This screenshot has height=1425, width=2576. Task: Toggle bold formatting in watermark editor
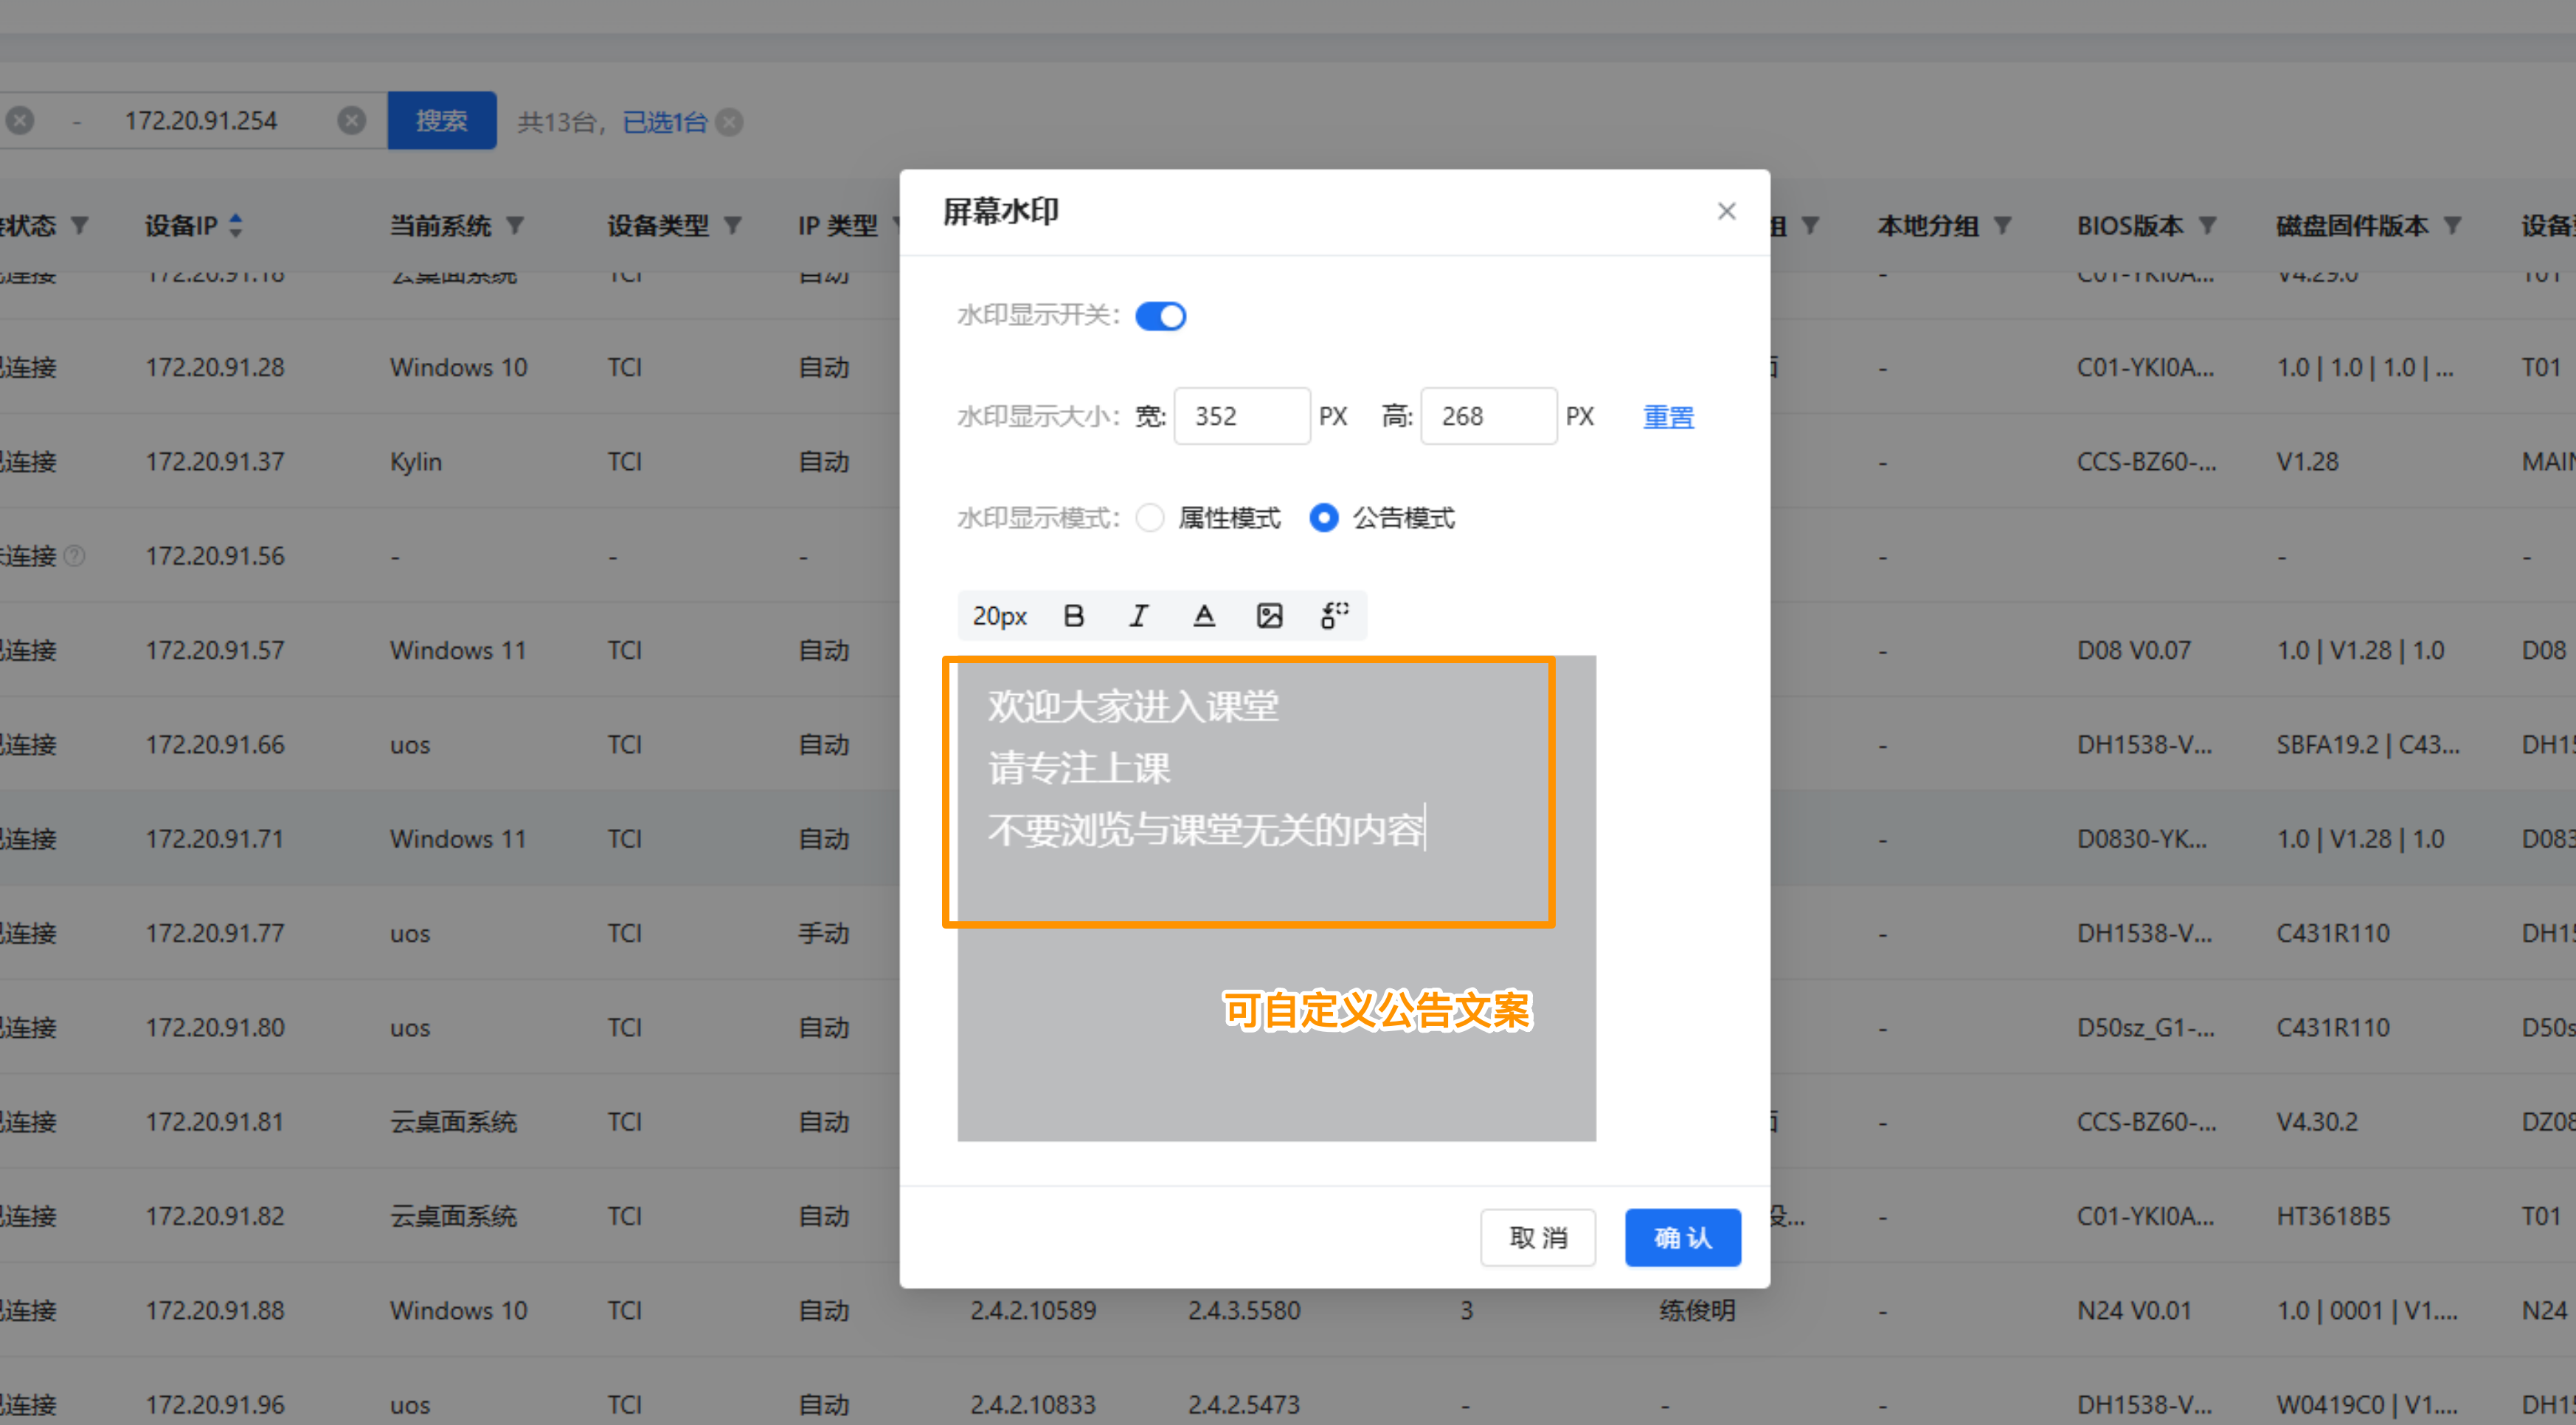pyautogui.click(x=1074, y=616)
